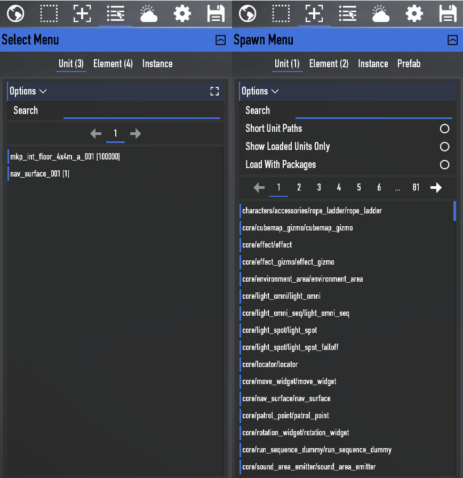The height and width of the screenshot is (478, 463).
Task: Pick core/locator/locator unit
Action: coord(346,364)
